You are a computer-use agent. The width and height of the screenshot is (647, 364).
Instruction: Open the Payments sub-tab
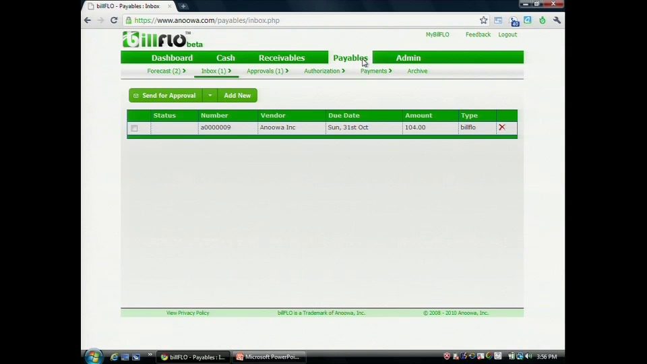373,71
